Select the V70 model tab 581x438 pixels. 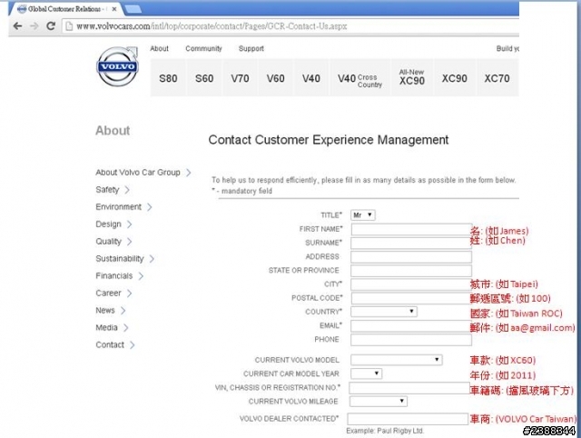pyautogui.click(x=240, y=78)
